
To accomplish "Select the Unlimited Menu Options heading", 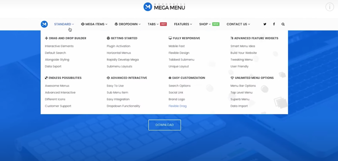I will 252,78.
